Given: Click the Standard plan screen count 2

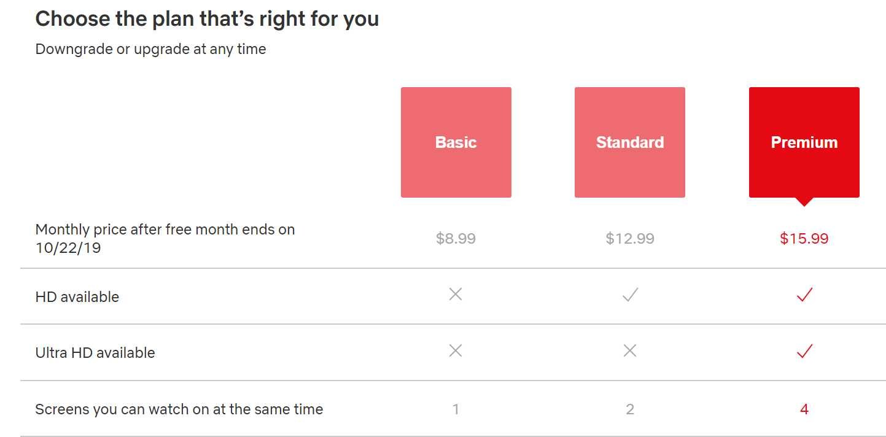Looking at the screenshot, I should tap(630, 409).
